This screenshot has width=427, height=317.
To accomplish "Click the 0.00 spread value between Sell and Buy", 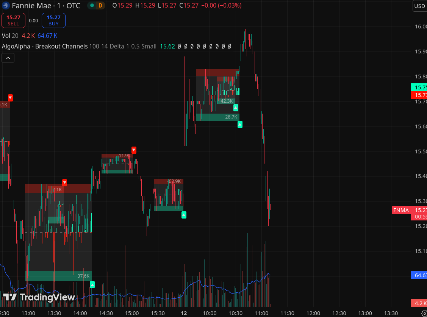I will pyautogui.click(x=33, y=21).
